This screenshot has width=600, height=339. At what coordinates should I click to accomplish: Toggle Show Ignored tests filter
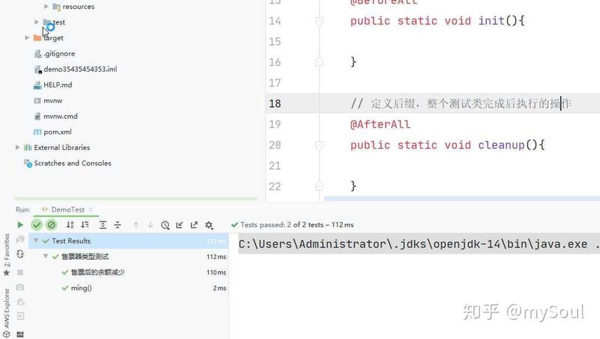[x=52, y=224]
